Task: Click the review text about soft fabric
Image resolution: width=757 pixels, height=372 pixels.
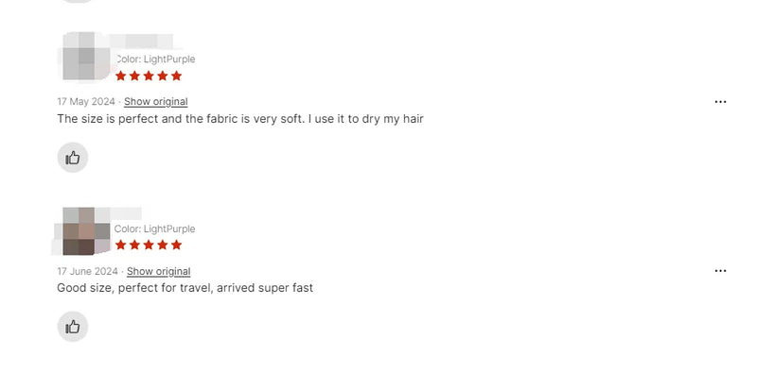Action: point(240,119)
